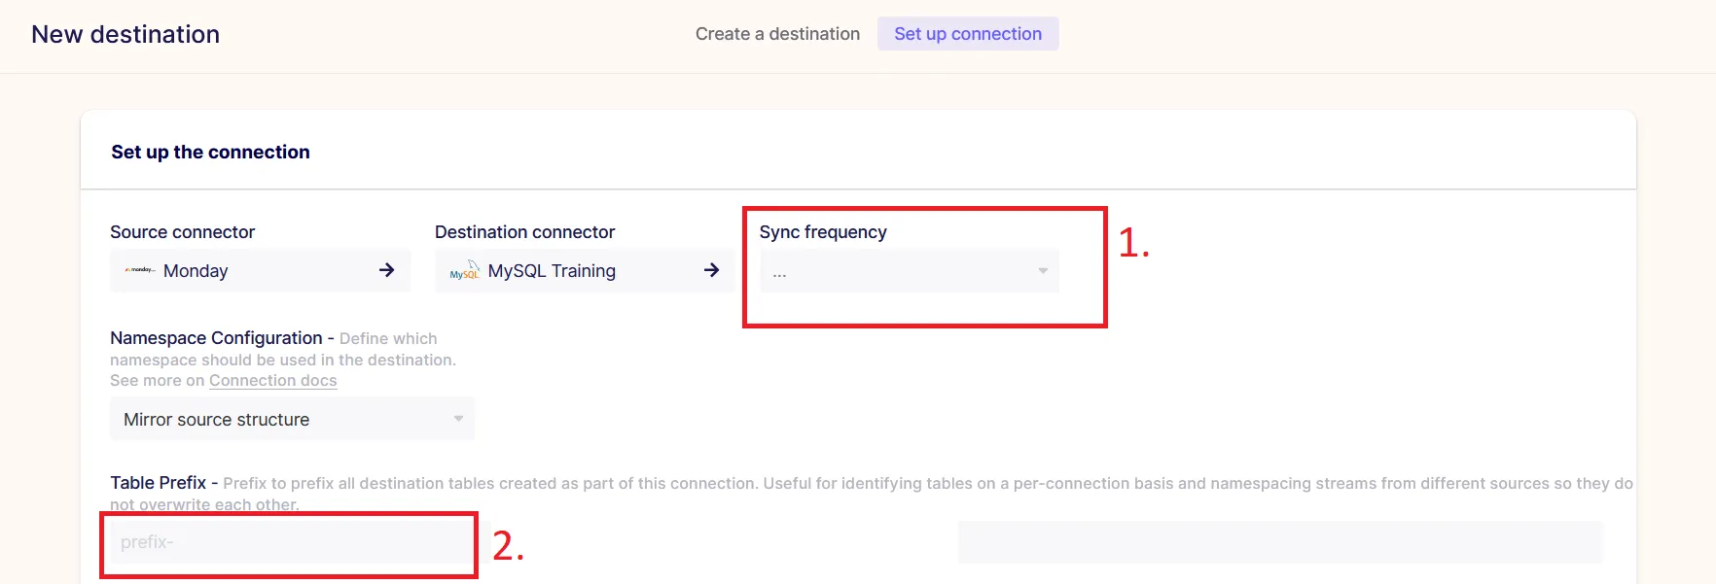This screenshot has height=584, width=1716.
Task: Click the gray field right of prefix input
Action: [1280, 542]
